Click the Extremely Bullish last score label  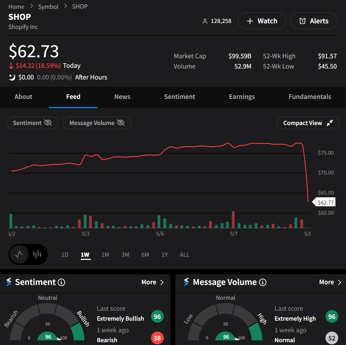(121, 319)
